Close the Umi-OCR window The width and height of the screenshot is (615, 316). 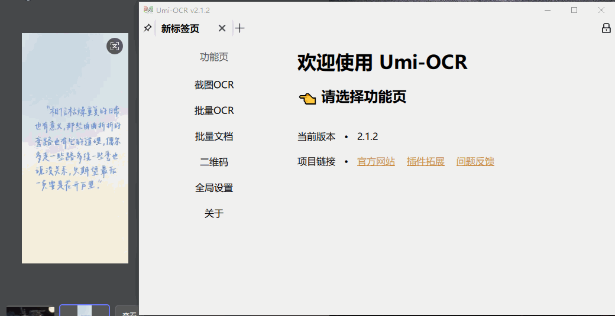(601, 10)
